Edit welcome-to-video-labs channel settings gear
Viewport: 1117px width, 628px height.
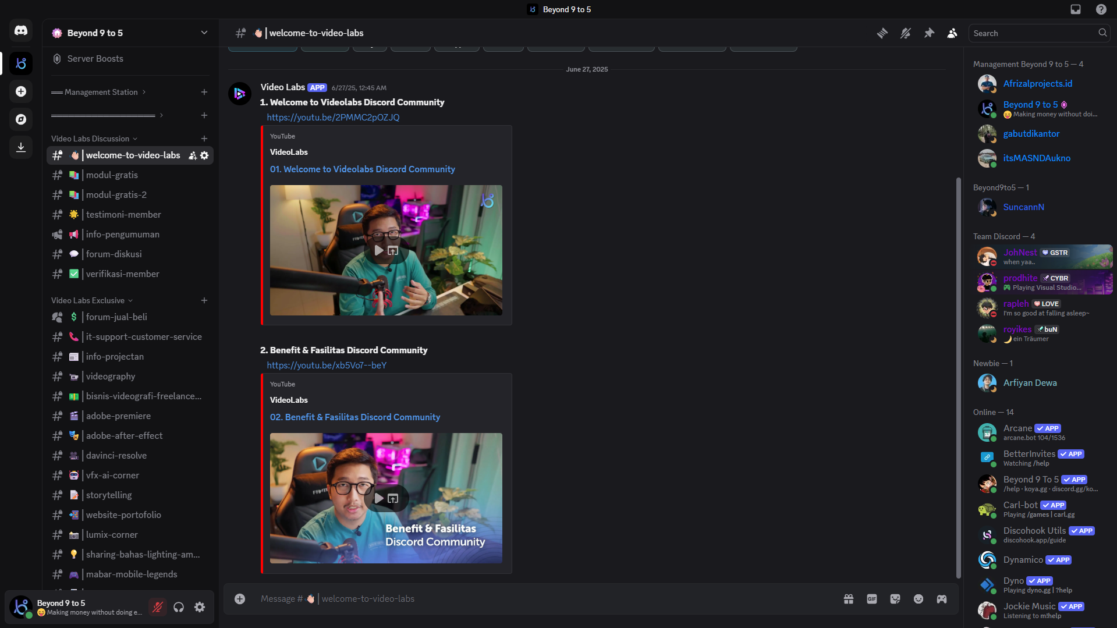204,155
